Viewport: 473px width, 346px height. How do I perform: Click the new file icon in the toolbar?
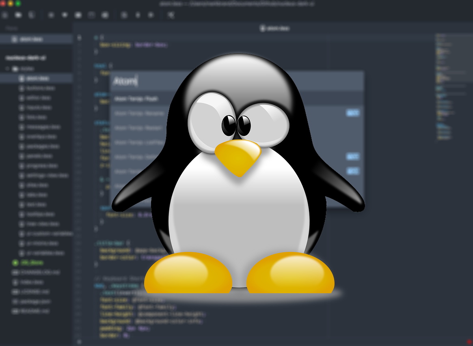click(6, 15)
